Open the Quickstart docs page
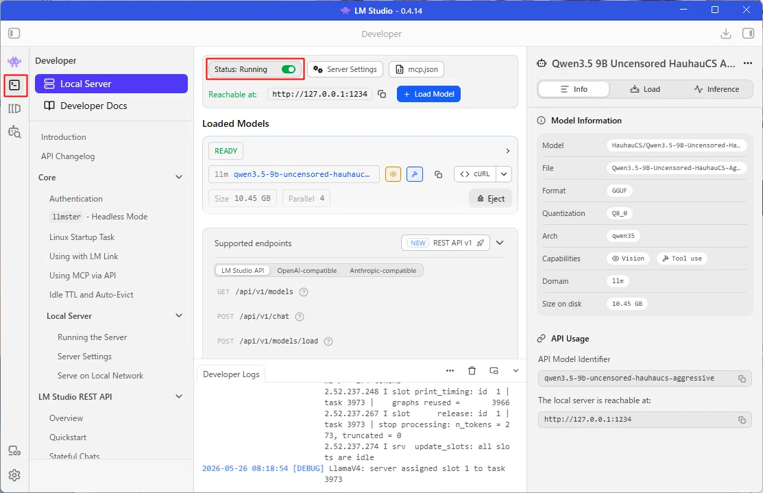The height and width of the screenshot is (493, 763). pos(68,437)
